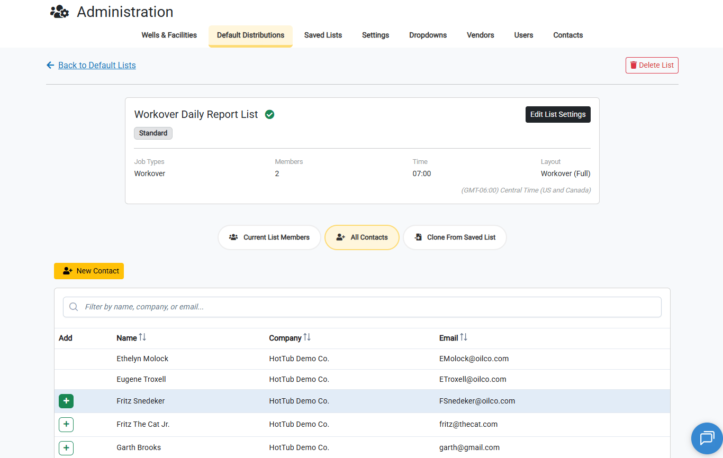The width and height of the screenshot is (723, 458).
Task: Open the chat support bubble icon
Action: 707,438
